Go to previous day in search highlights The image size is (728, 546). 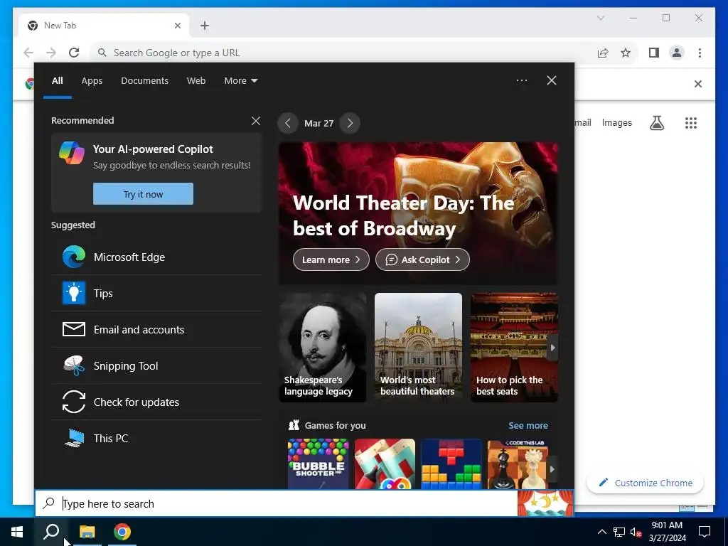288,123
